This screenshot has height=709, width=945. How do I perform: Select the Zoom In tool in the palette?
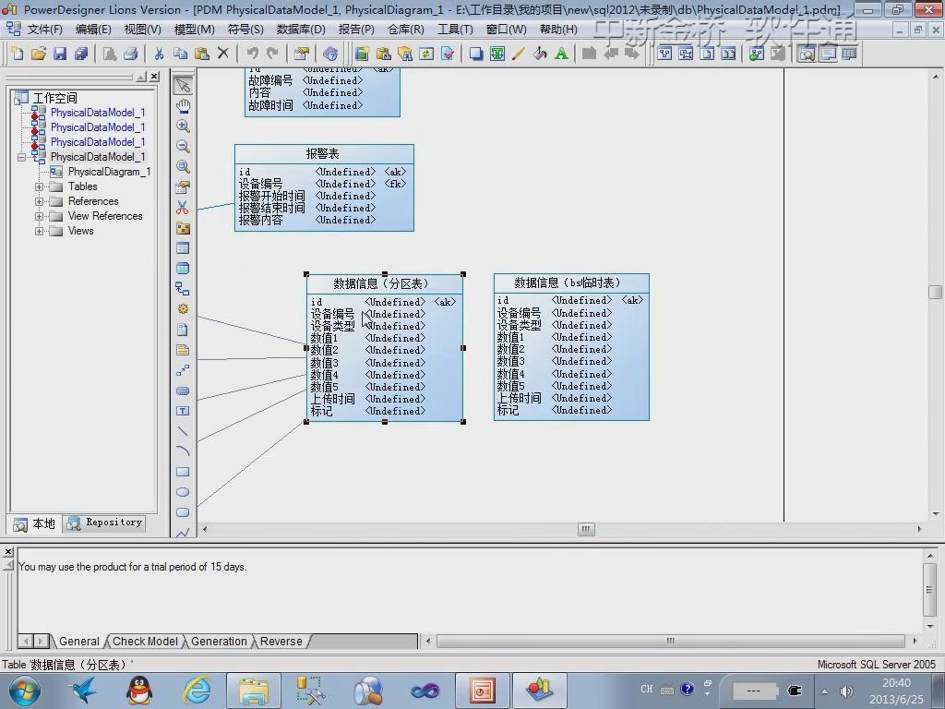(183, 126)
